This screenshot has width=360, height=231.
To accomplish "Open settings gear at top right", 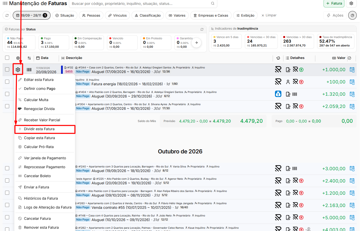I will (351, 3).
